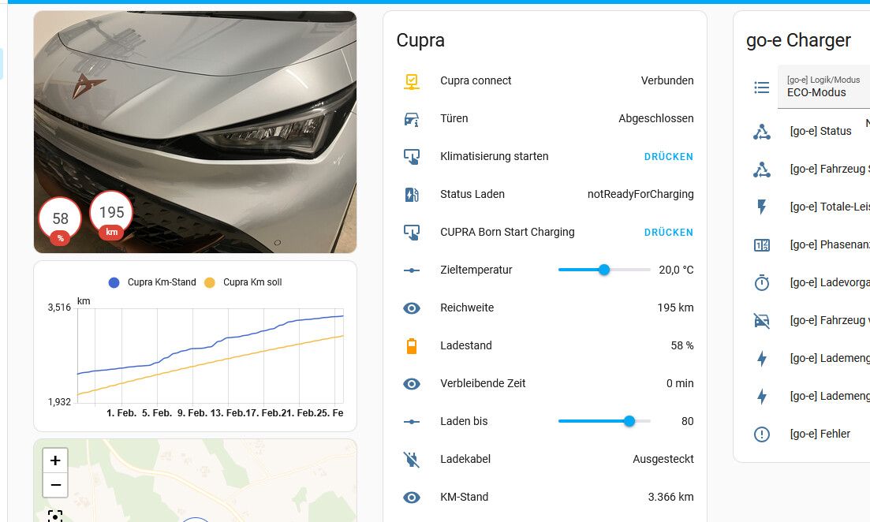Adjust the Zieltemperatur slider

[x=604, y=270]
